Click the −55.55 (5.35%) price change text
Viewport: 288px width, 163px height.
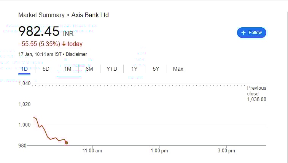pyautogui.click(x=38, y=44)
